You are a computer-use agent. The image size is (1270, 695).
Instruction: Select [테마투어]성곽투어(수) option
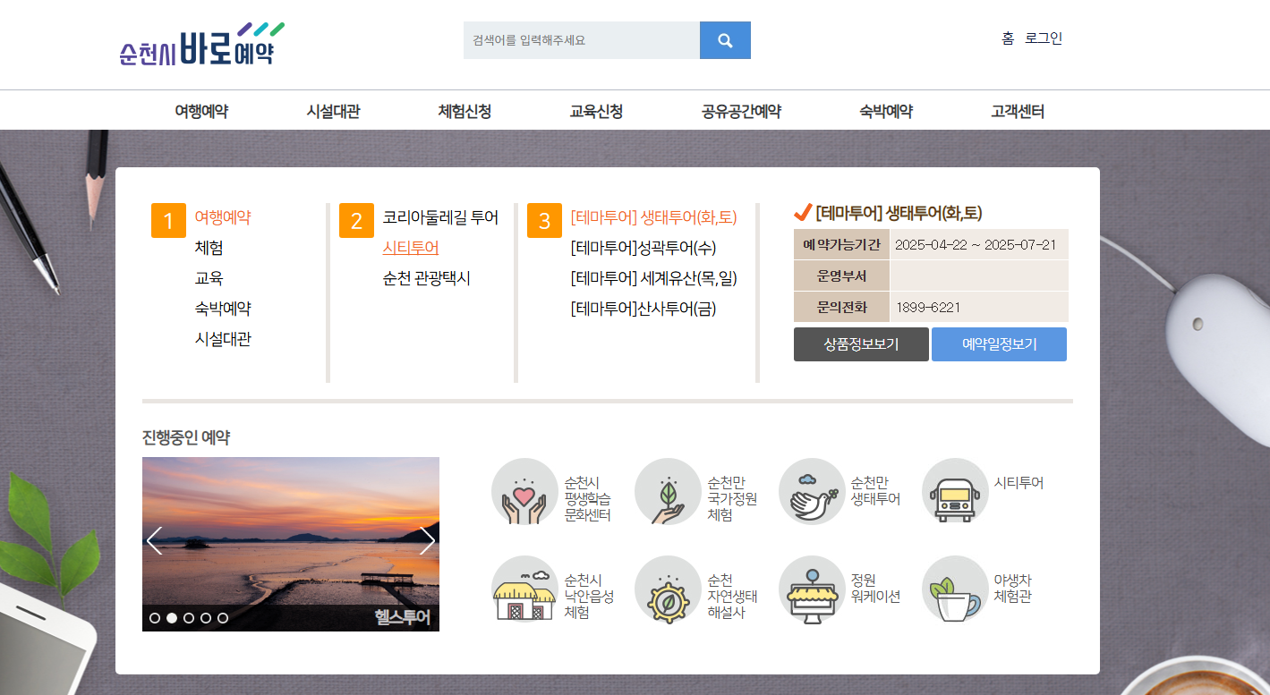click(x=644, y=248)
